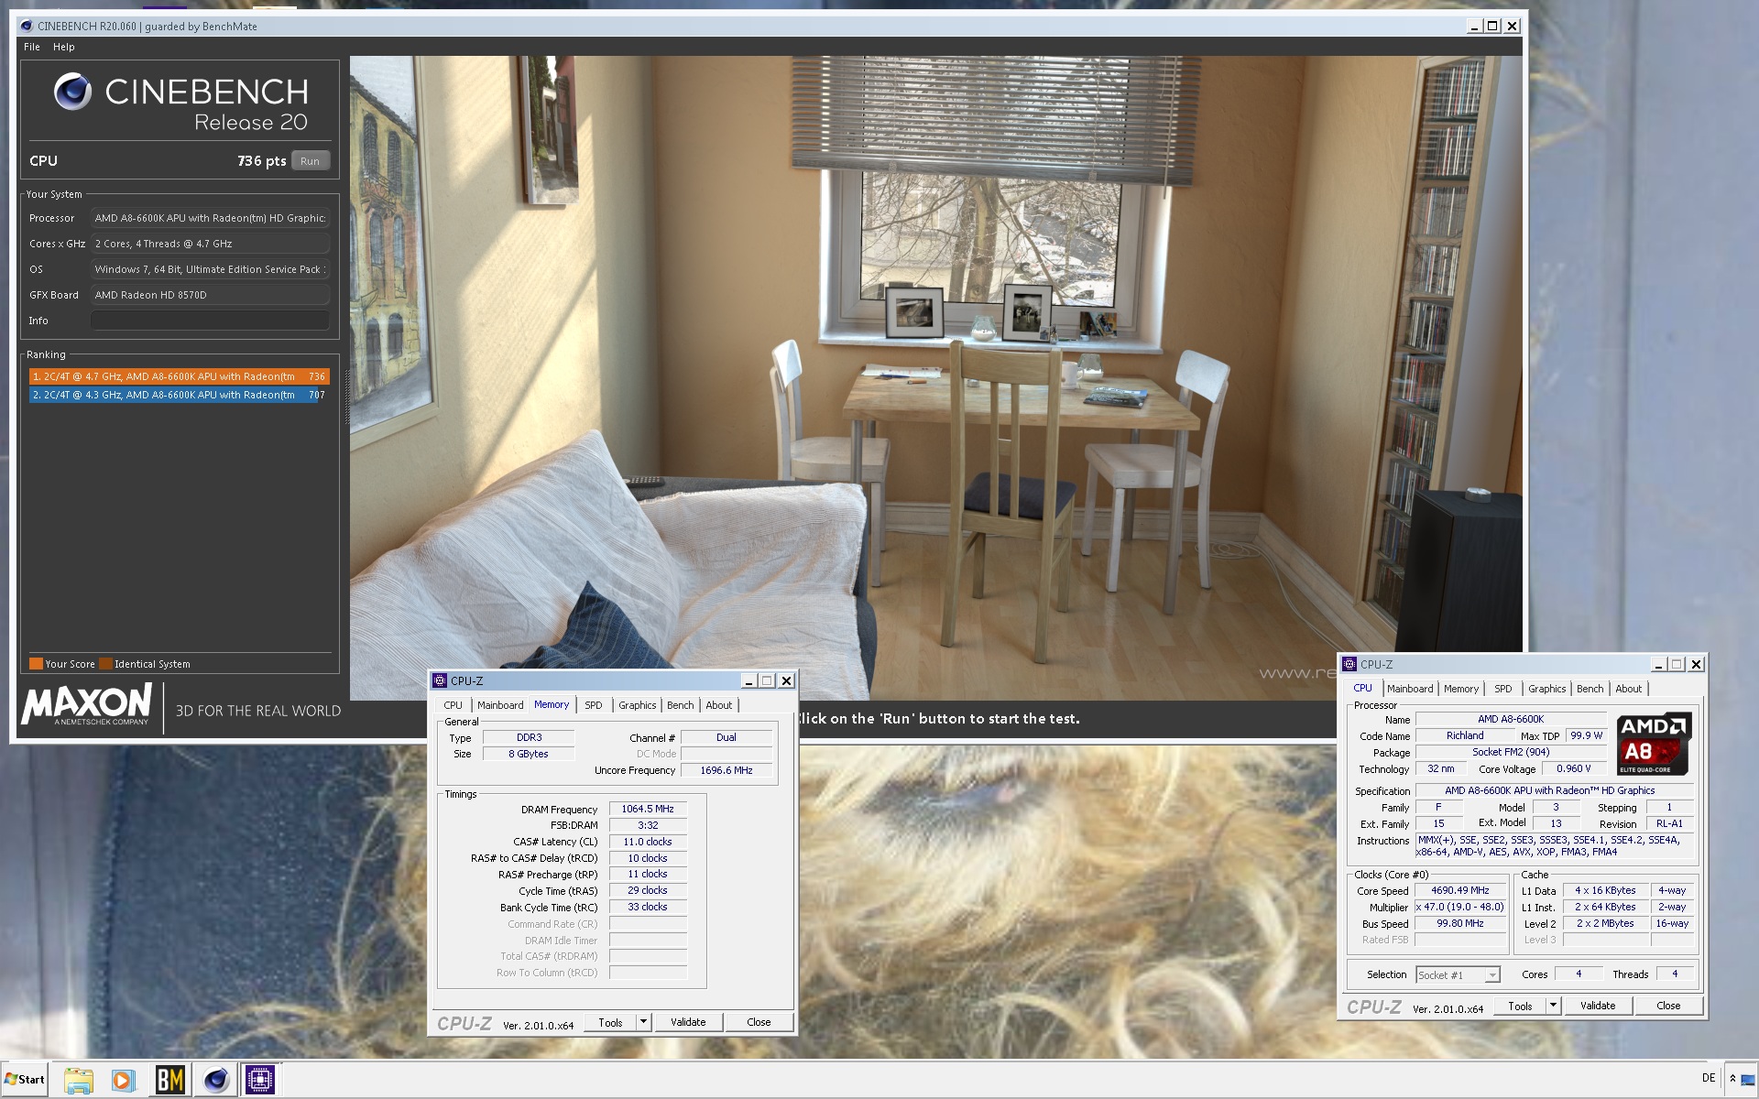Click the Cinebench title bar icon
This screenshot has width=1759, height=1099.
point(27,26)
